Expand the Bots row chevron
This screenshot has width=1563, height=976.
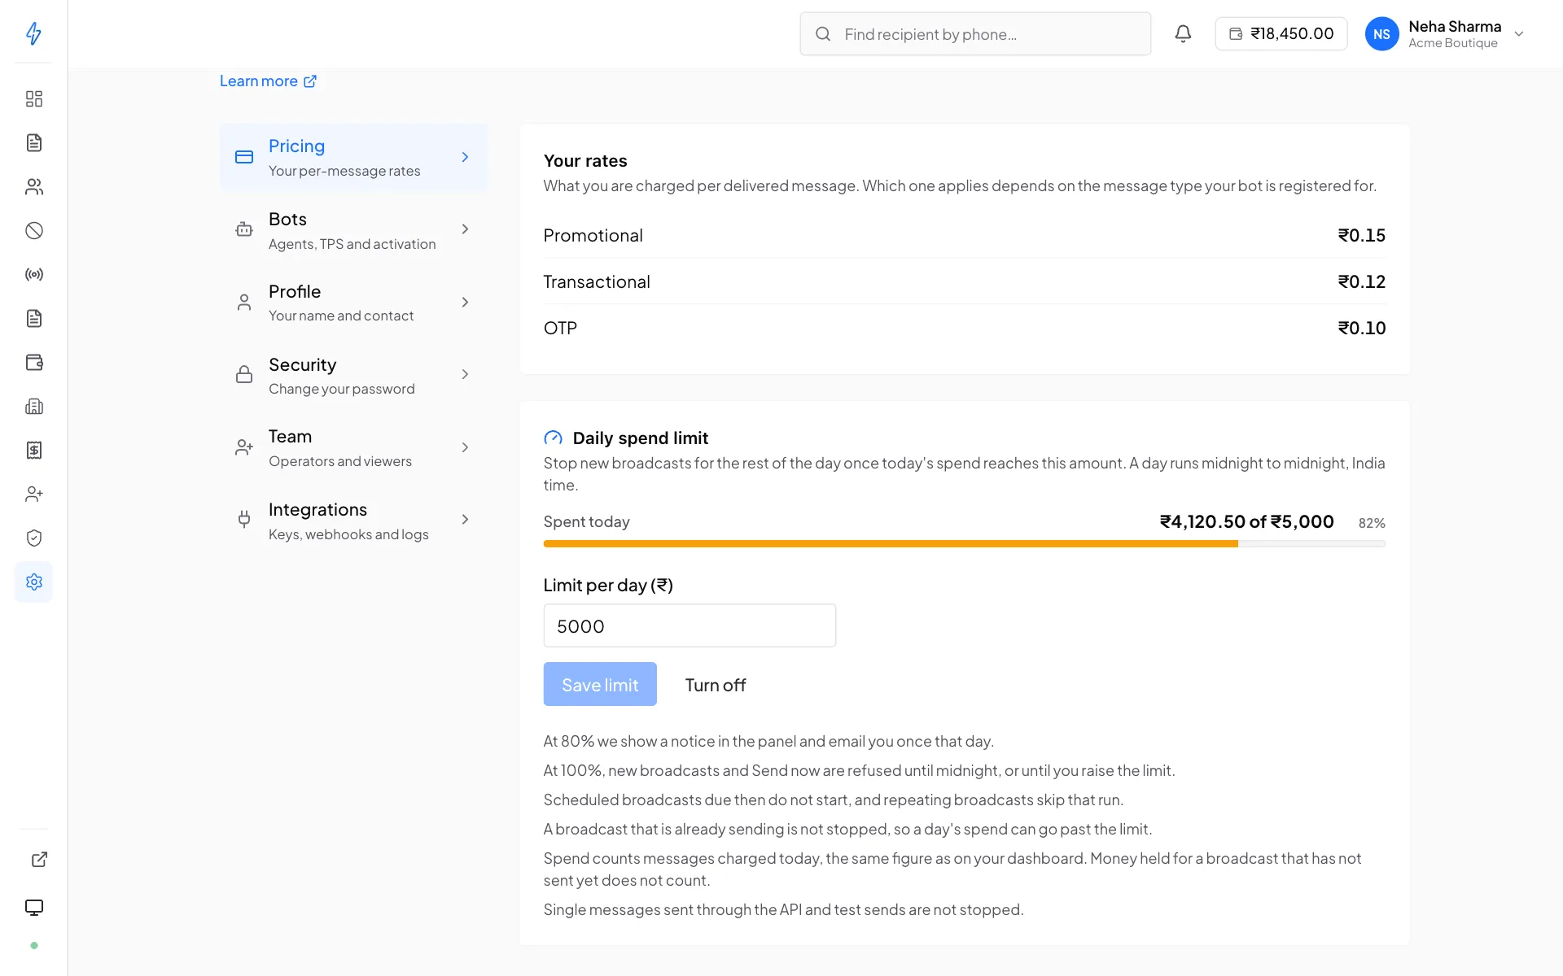[x=465, y=229]
